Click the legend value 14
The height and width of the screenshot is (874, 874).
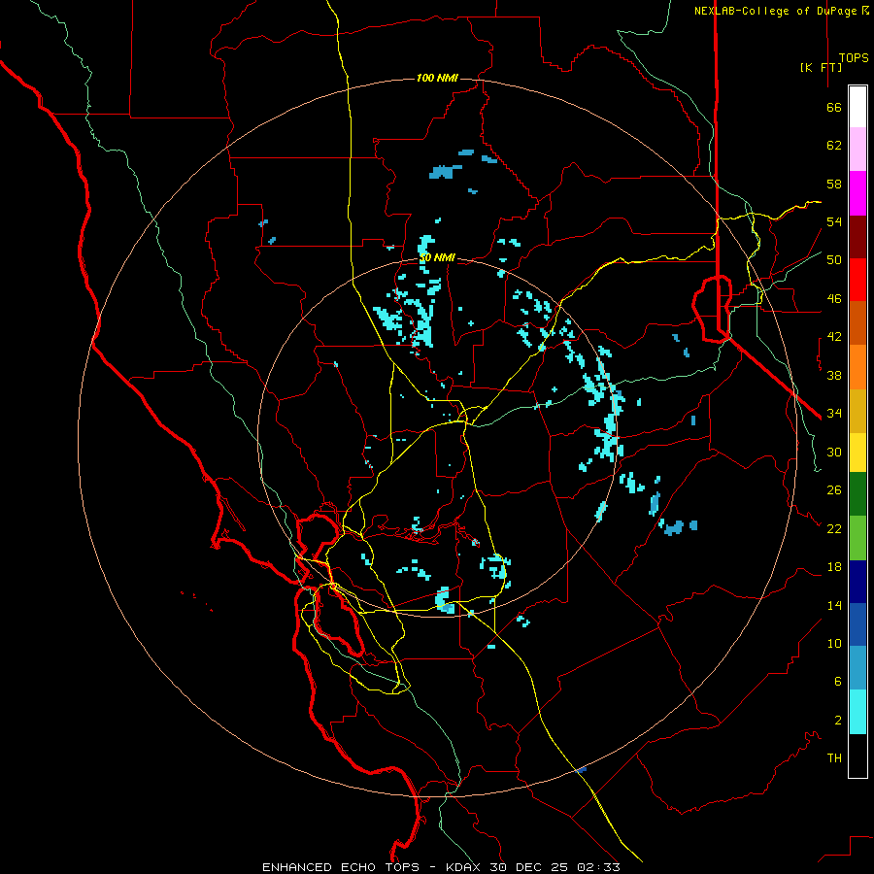[834, 605]
